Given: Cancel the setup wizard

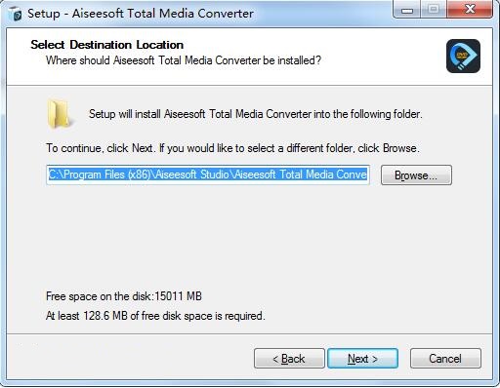Looking at the screenshot, I should point(445,359).
